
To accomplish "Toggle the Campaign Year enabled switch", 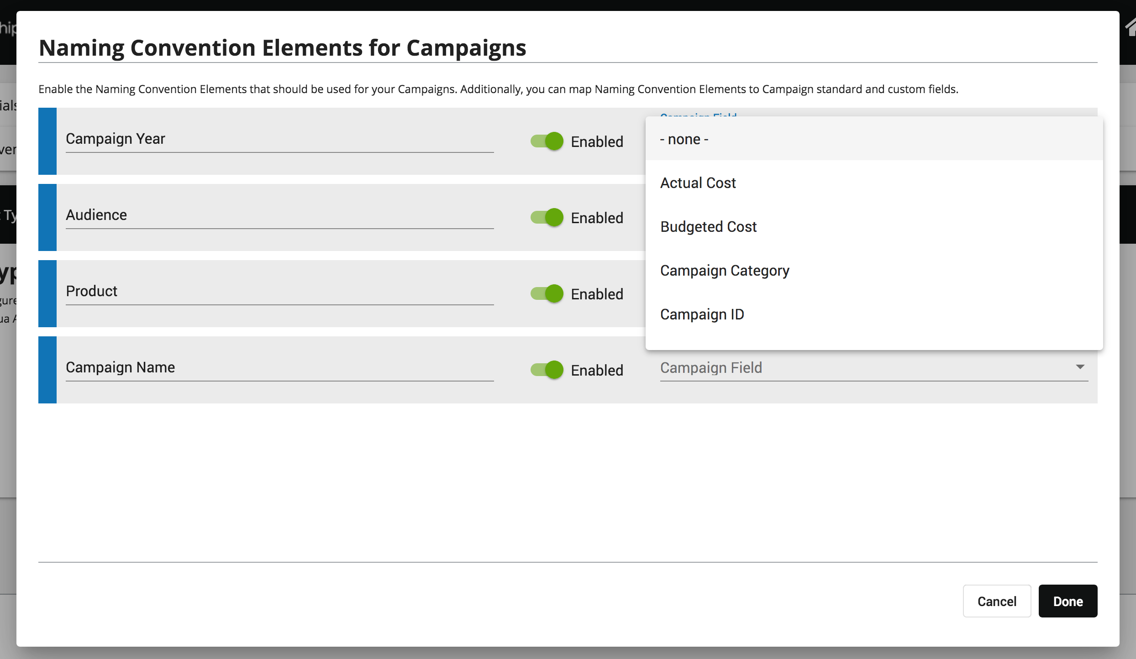I will pyautogui.click(x=547, y=141).
